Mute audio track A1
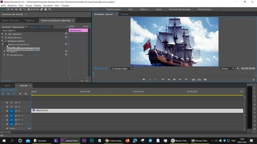Image resolution: width=257 pixels, height=144 pixels. (x=19, y=116)
